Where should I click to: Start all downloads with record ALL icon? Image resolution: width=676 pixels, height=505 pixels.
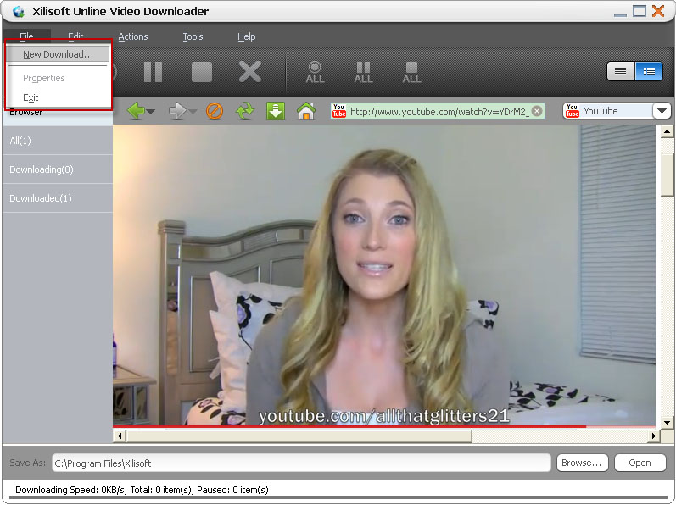click(315, 72)
